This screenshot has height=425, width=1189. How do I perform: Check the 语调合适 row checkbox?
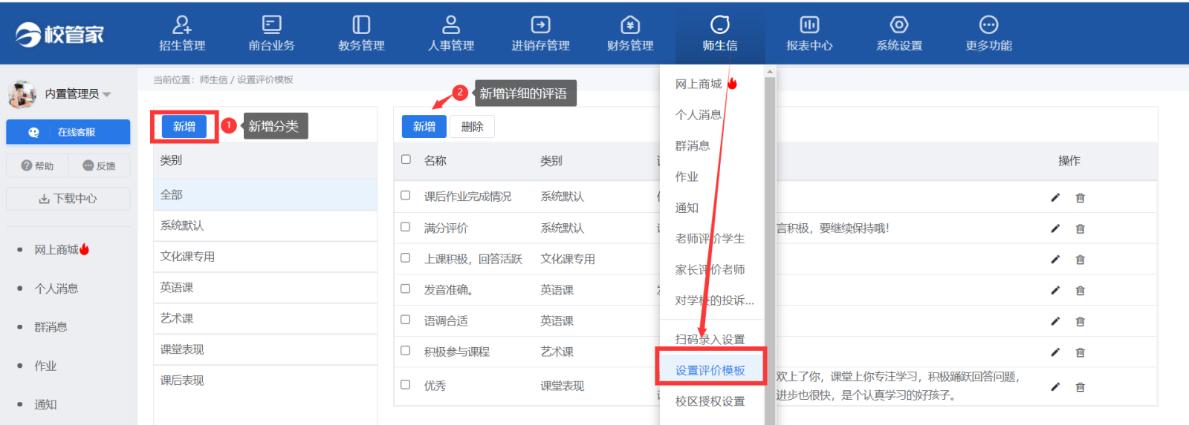(406, 319)
